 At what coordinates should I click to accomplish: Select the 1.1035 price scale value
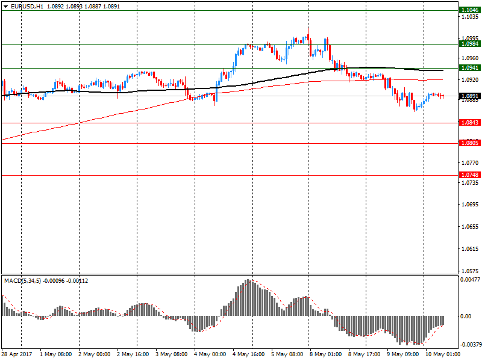point(471,17)
